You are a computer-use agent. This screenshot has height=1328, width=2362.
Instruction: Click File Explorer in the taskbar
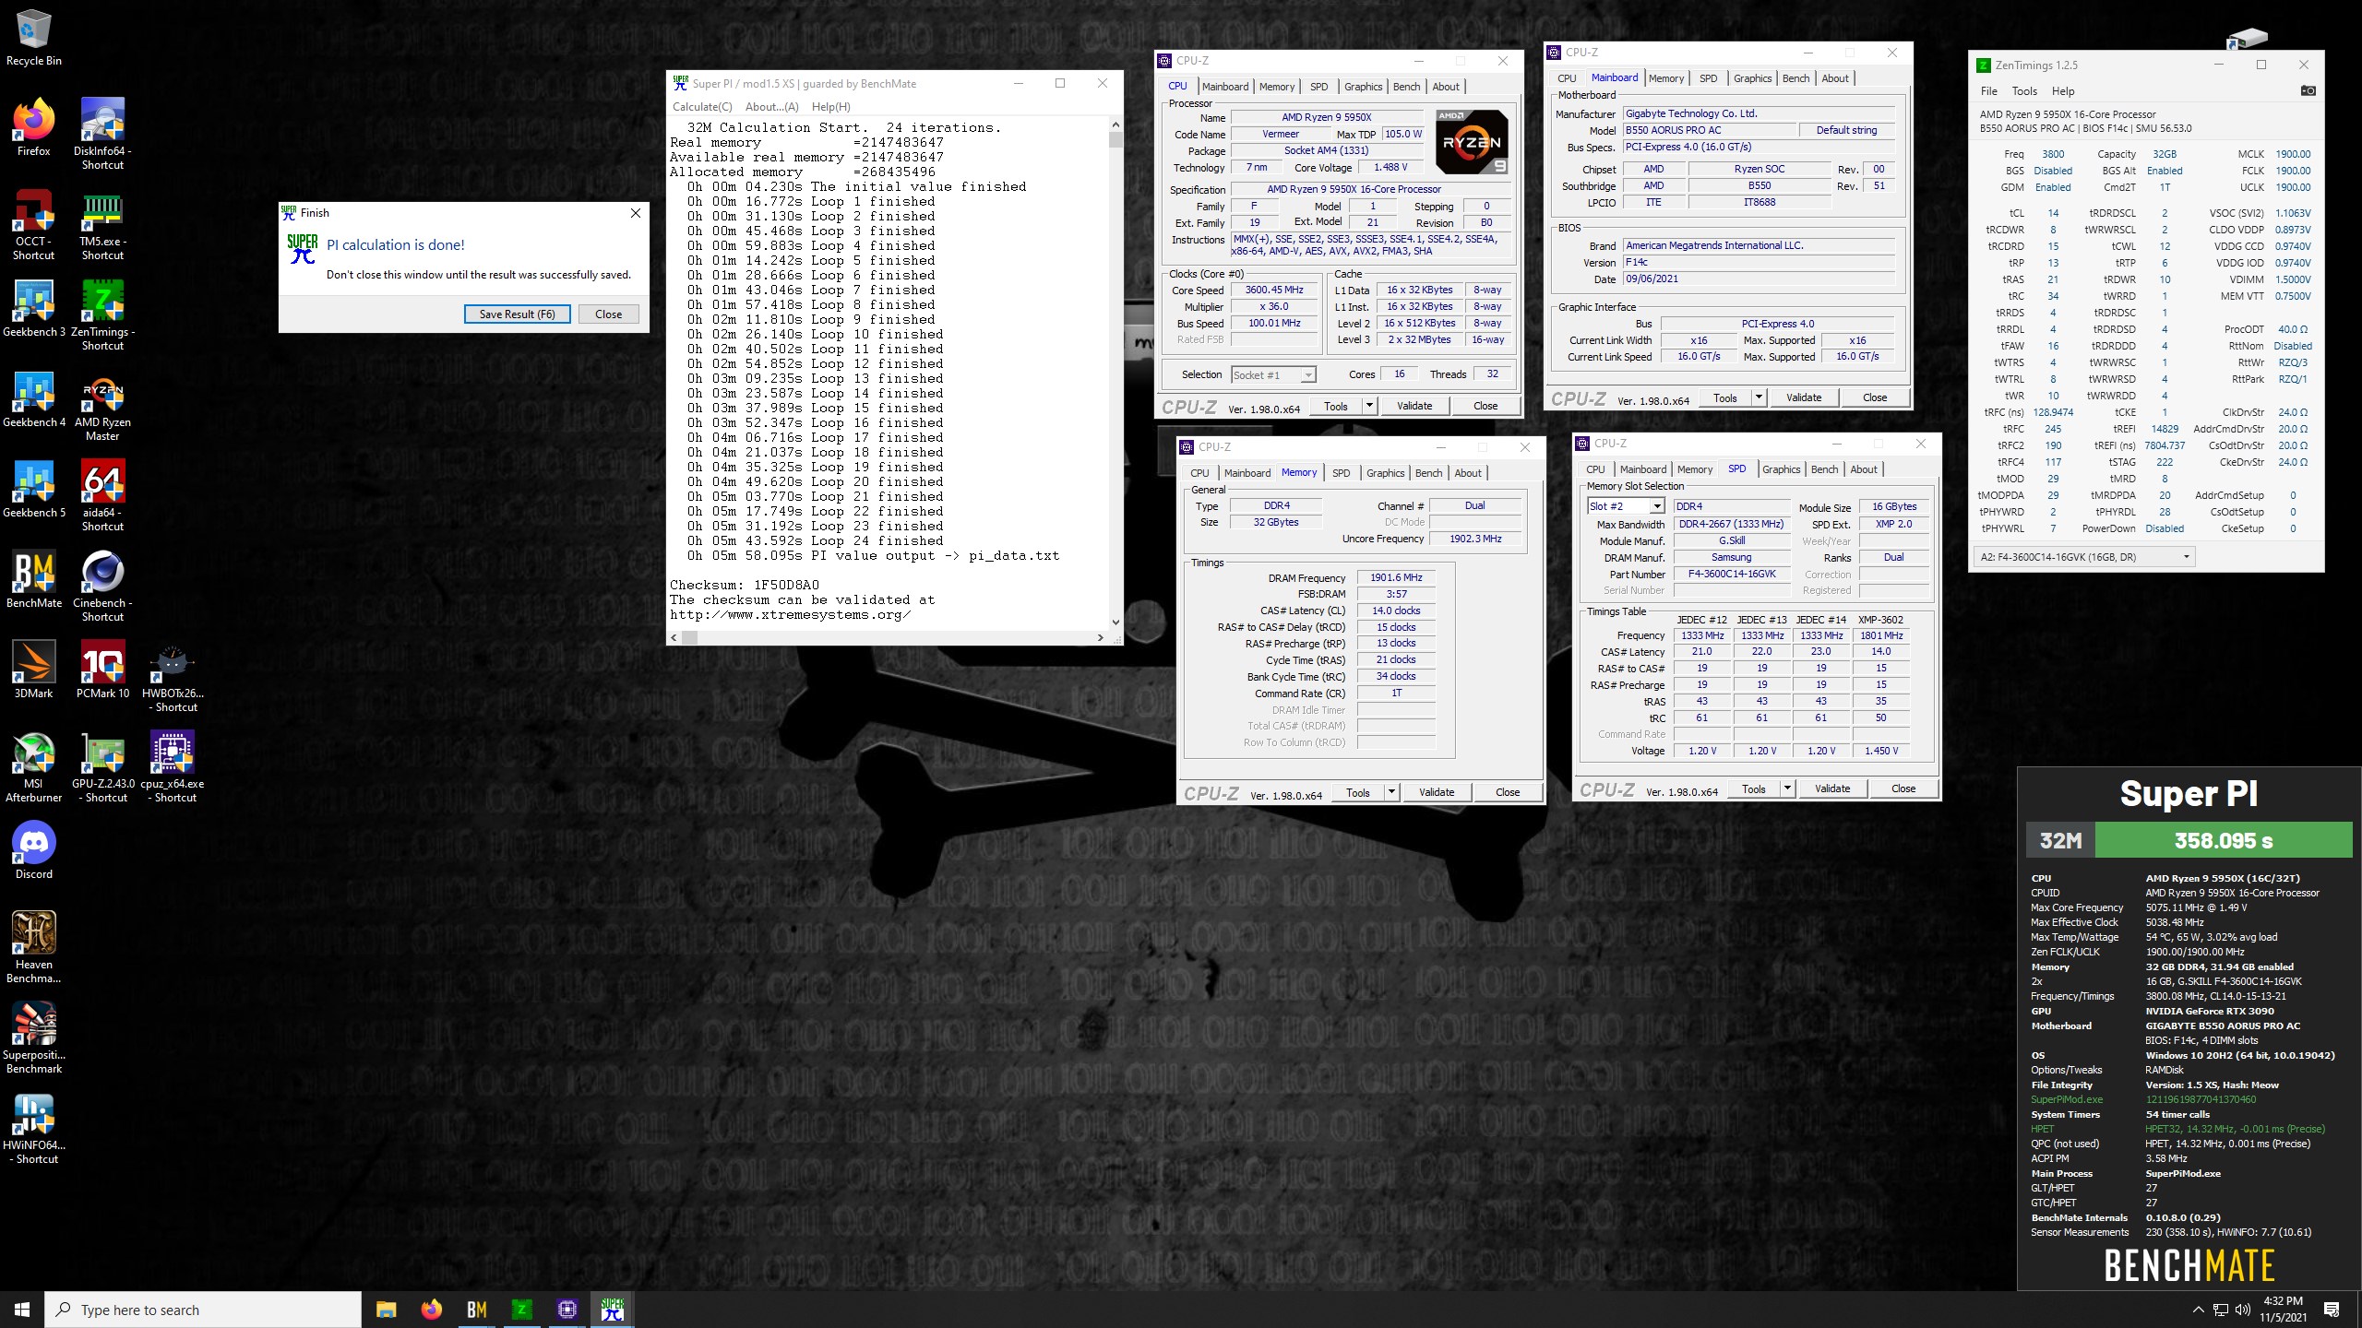coord(386,1310)
